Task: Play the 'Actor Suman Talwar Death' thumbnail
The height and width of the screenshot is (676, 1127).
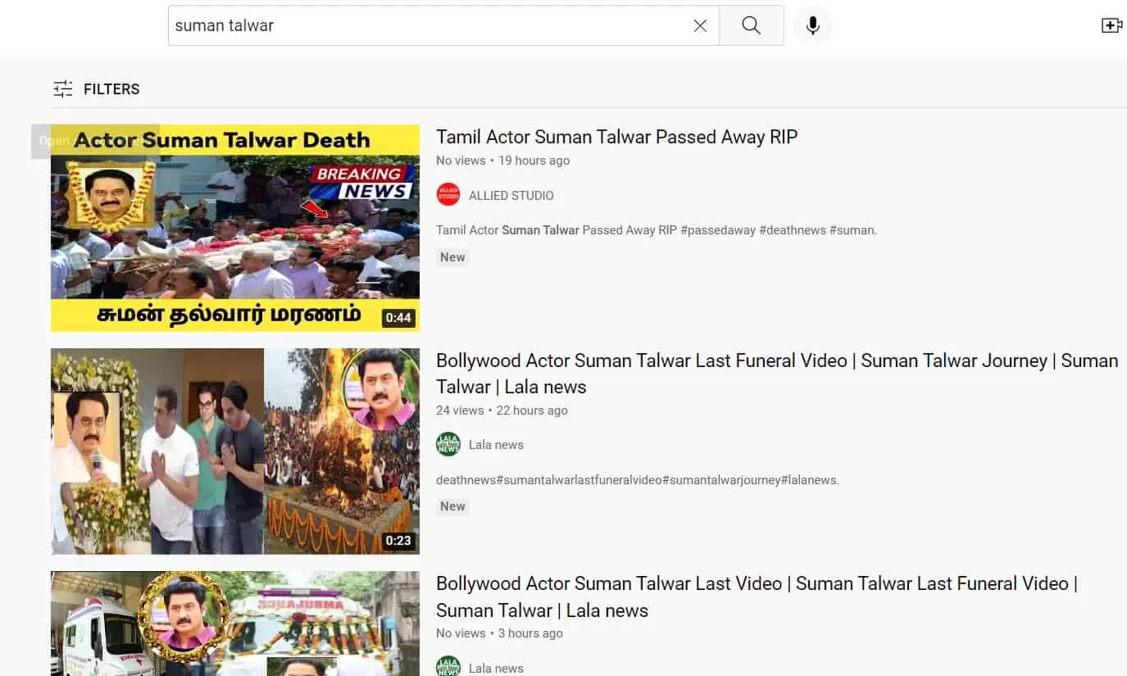Action: click(x=235, y=228)
